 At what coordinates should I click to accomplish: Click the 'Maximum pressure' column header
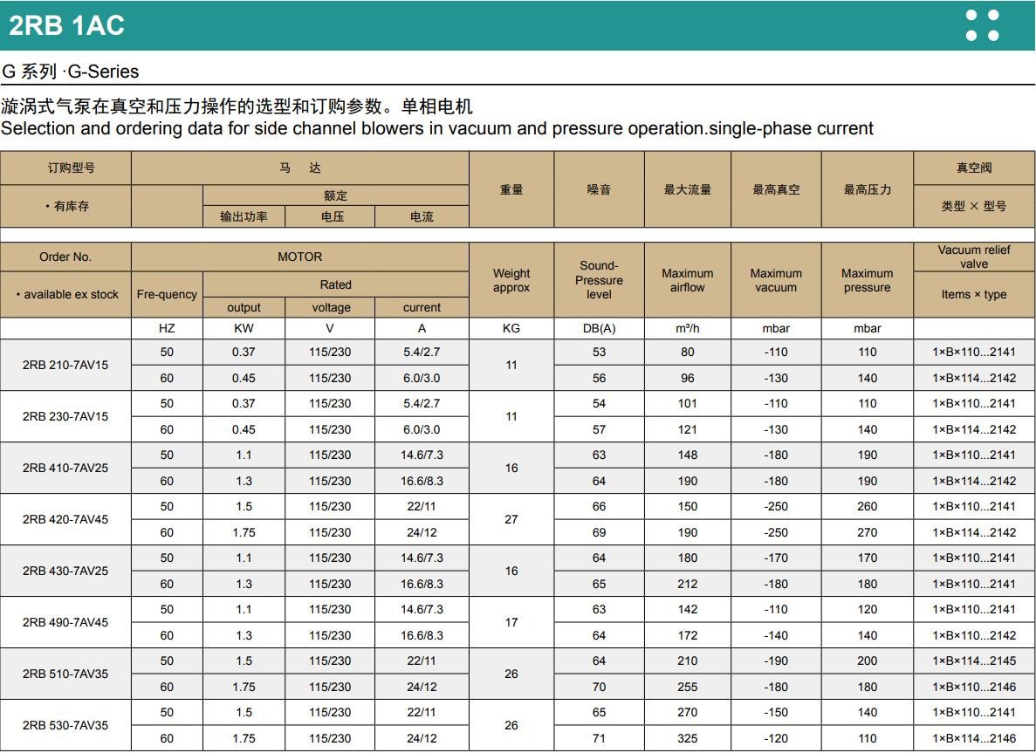[x=867, y=280]
